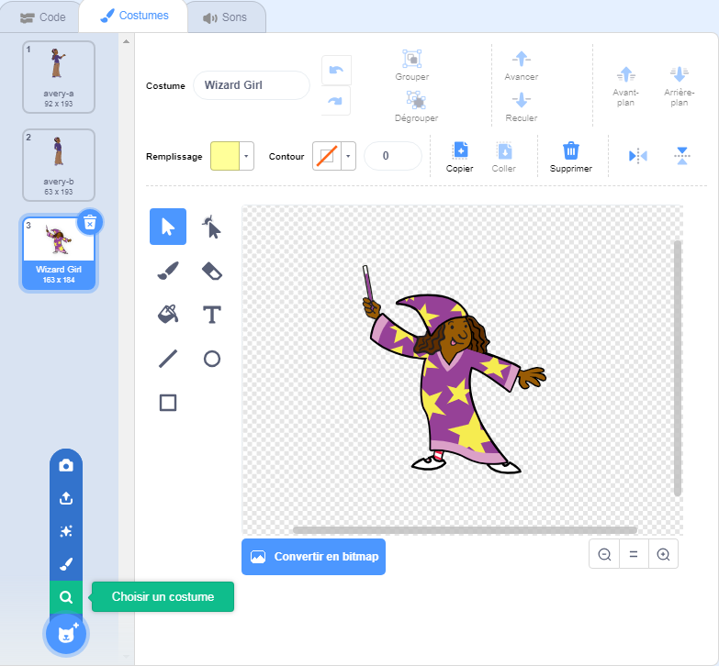Select the Eraser tool
Screen dimensions: 719x666
[212, 271]
